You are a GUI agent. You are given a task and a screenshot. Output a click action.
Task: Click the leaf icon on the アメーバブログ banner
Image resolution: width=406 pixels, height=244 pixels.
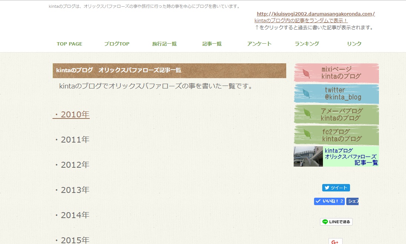(307, 113)
